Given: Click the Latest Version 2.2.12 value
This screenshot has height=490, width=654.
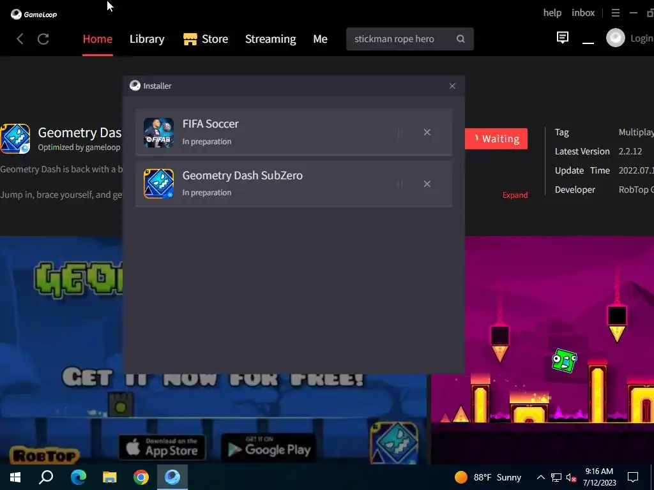Looking at the screenshot, I should click(x=630, y=151).
